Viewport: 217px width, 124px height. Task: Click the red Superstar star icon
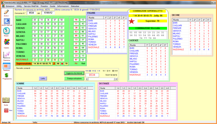[x=132, y=21]
